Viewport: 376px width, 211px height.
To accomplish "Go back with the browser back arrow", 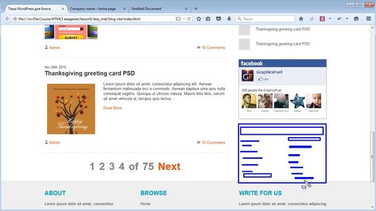I will [7, 19].
